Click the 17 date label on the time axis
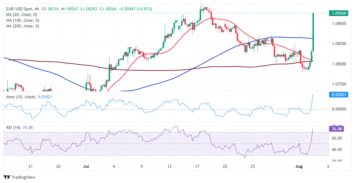The height and width of the screenshot is (183, 355). [198, 166]
